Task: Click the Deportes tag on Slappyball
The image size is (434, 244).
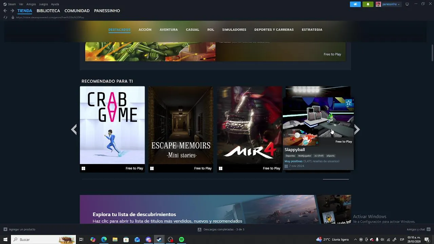Action: pos(290,156)
